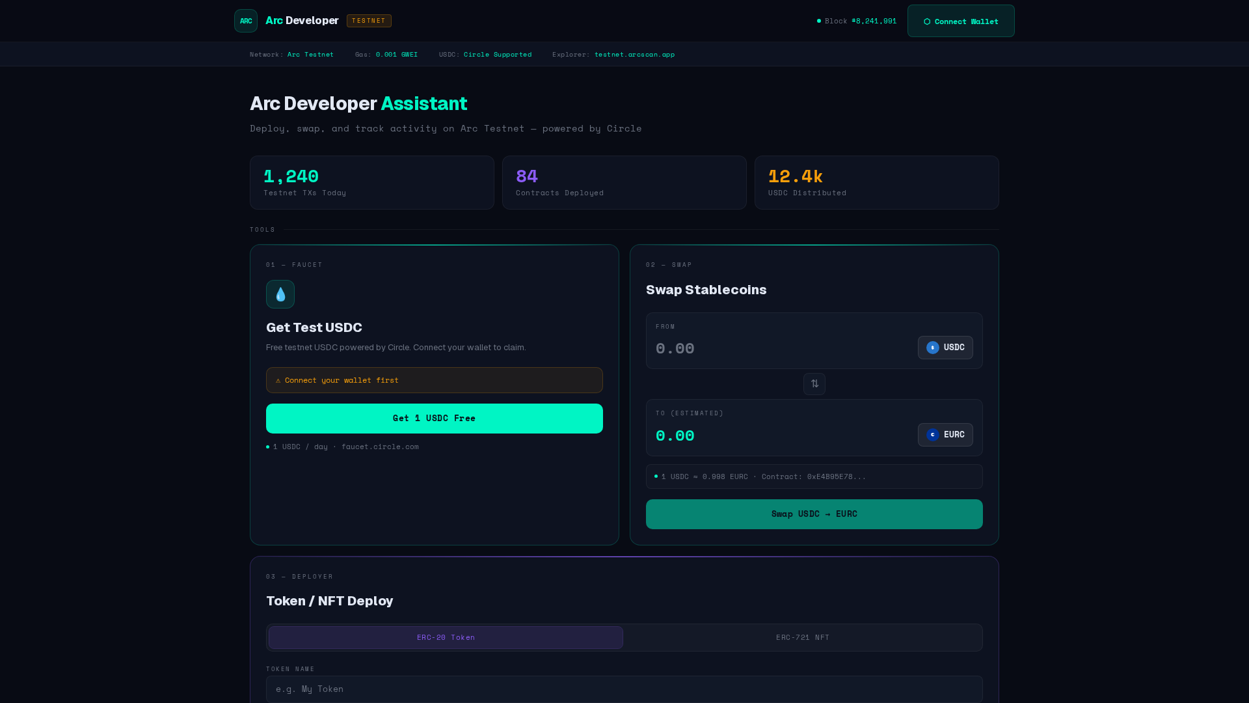Click the green block status dot

pos(819,21)
